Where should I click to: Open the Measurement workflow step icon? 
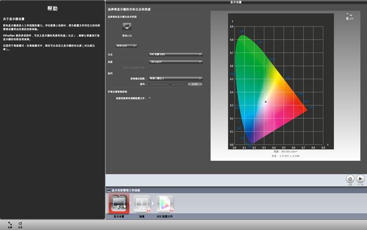142,203
